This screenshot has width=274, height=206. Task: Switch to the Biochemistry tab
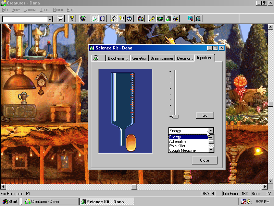click(x=118, y=58)
